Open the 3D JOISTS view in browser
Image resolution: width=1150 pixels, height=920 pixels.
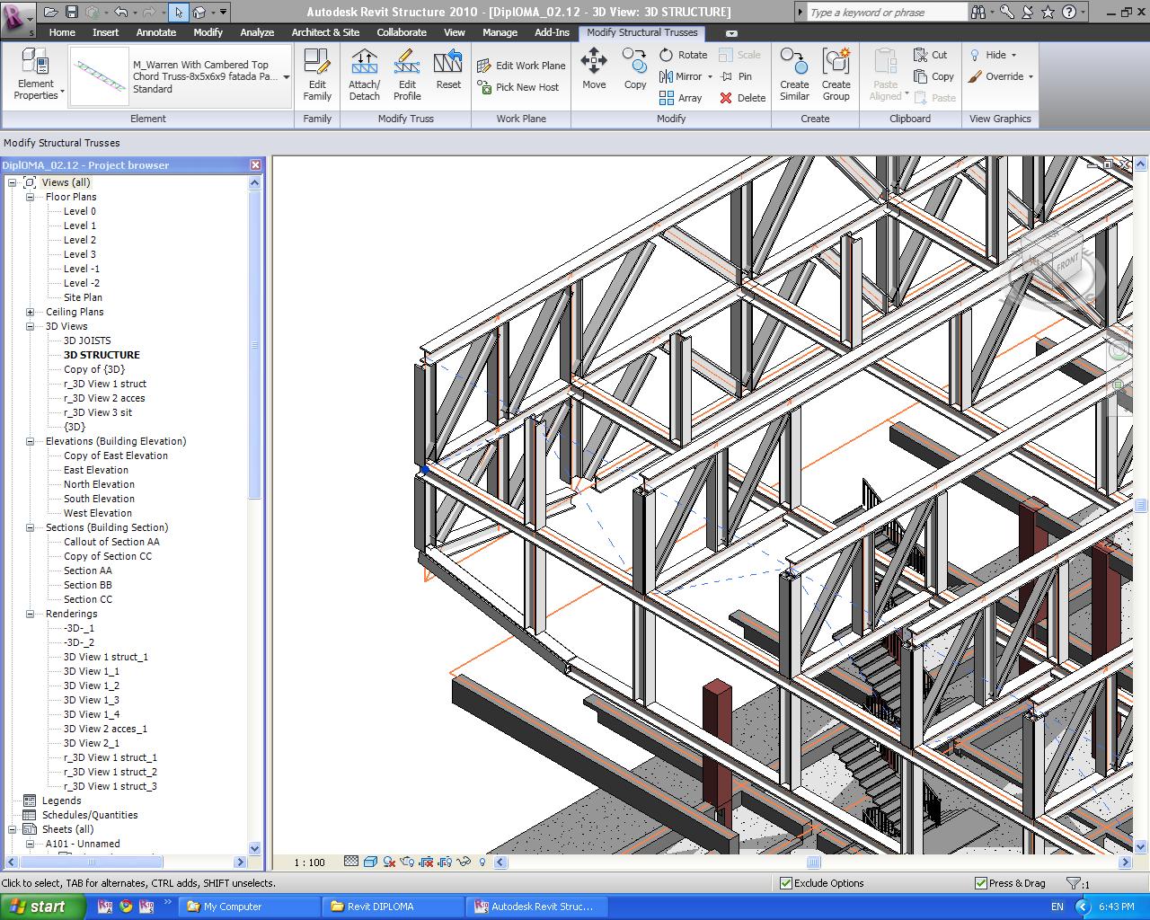point(87,341)
